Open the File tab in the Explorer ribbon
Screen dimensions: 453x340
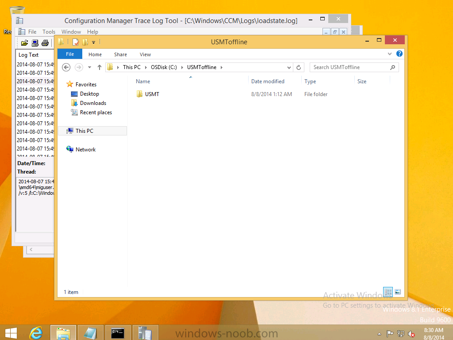pos(70,54)
